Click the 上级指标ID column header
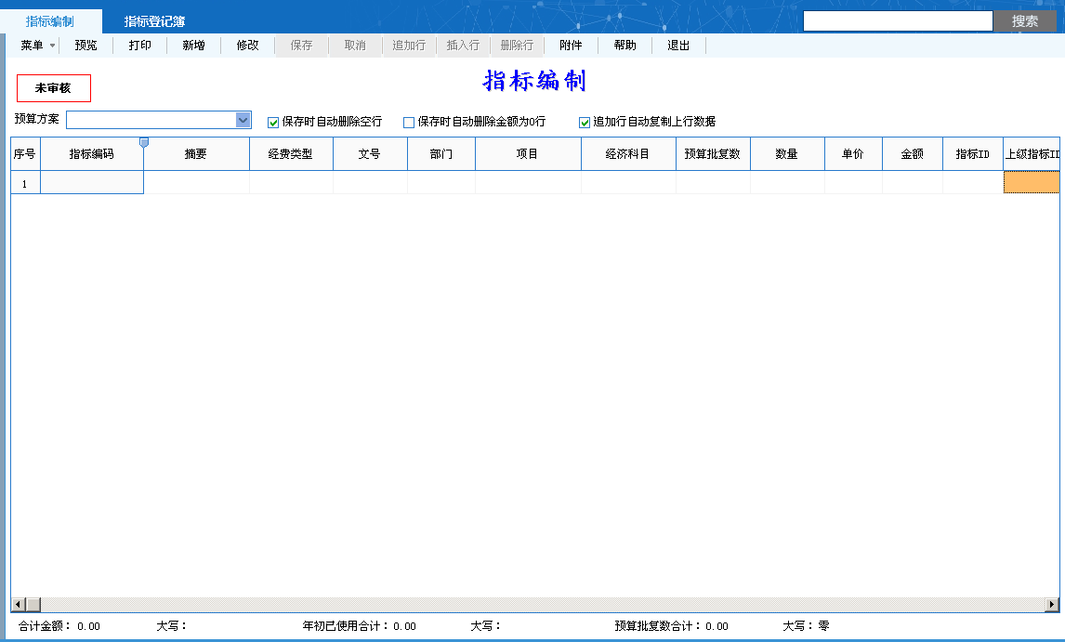The height and width of the screenshot is (642, 1065). pos(1032,154)
